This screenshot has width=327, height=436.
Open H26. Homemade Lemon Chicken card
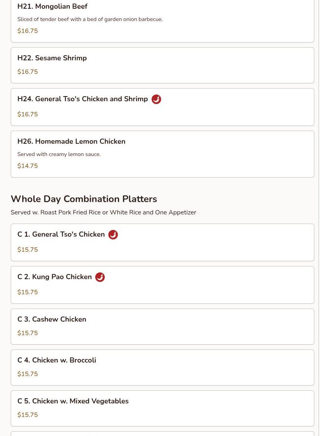pyautogui.click(x=162, y=154)
